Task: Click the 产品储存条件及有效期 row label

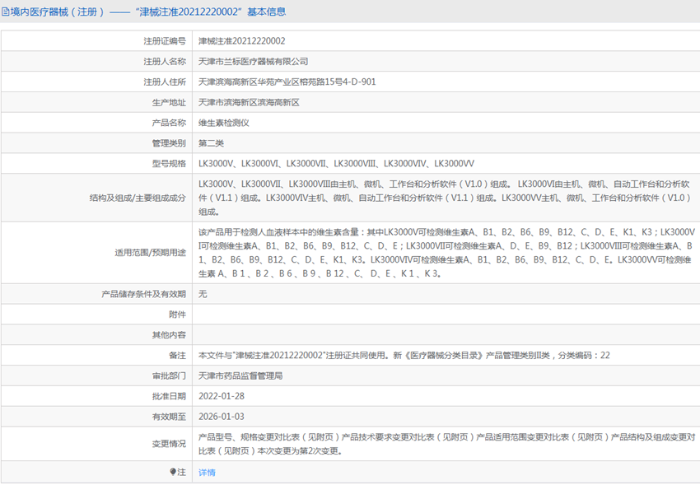Action: tap(143, 294)
